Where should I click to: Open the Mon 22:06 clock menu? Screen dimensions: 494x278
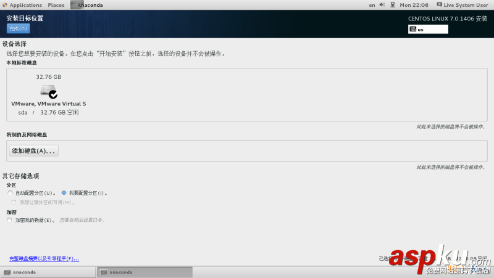[414, 5]
